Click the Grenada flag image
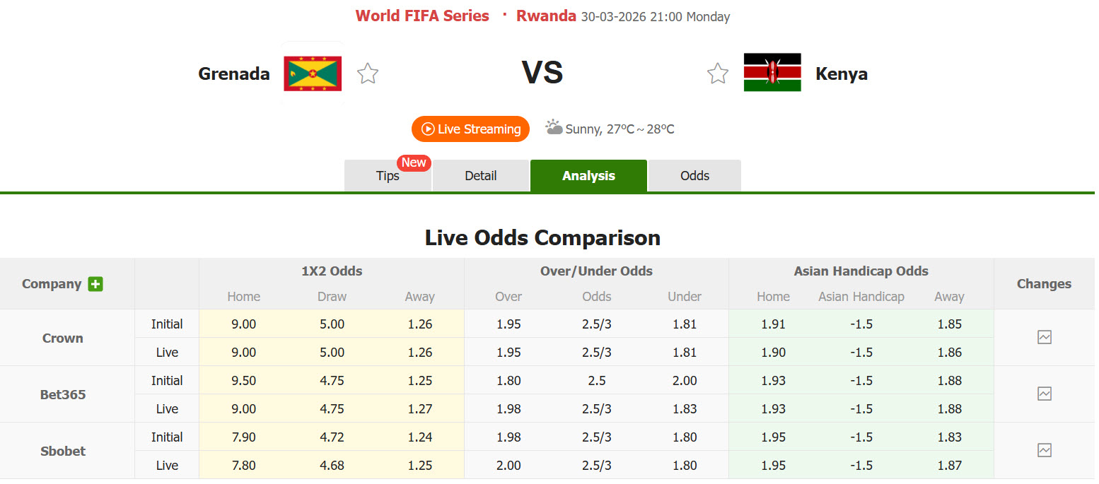Image resolution: width=1099 pixels, height=484 pixels. [313, 73]
